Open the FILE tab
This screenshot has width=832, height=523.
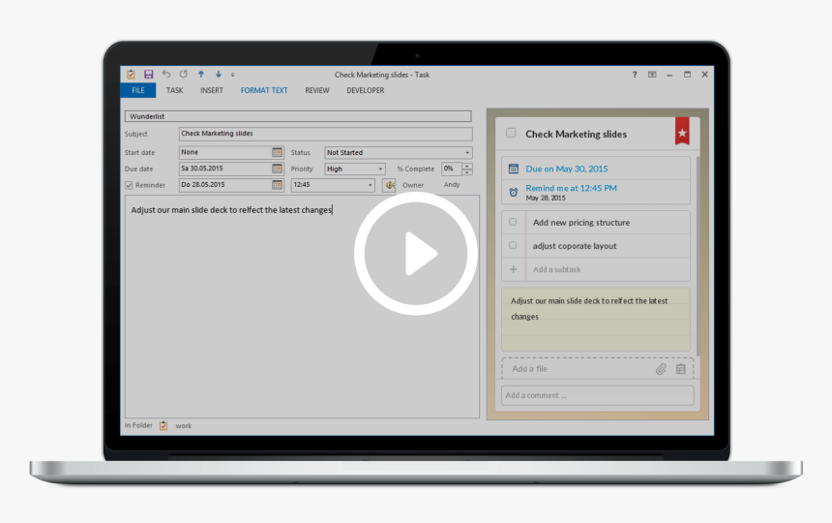point(138,90)
